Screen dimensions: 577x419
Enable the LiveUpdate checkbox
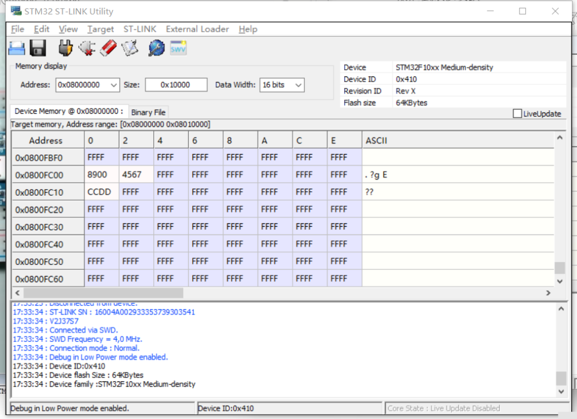click(517, 114)
